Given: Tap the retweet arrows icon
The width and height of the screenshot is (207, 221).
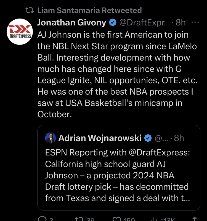Looking at the screenshot, I should tap(79, 219).
